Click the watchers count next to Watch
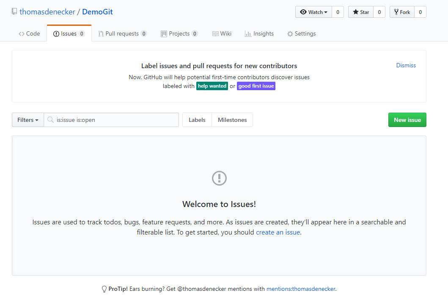448x301 pixels. pyautogui.click(x=338, y=12)
